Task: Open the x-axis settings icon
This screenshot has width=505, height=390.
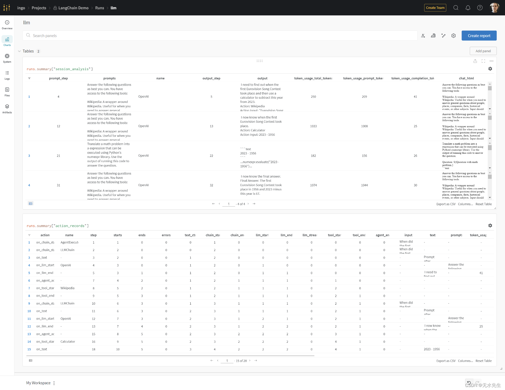Action: coord(423,36)
